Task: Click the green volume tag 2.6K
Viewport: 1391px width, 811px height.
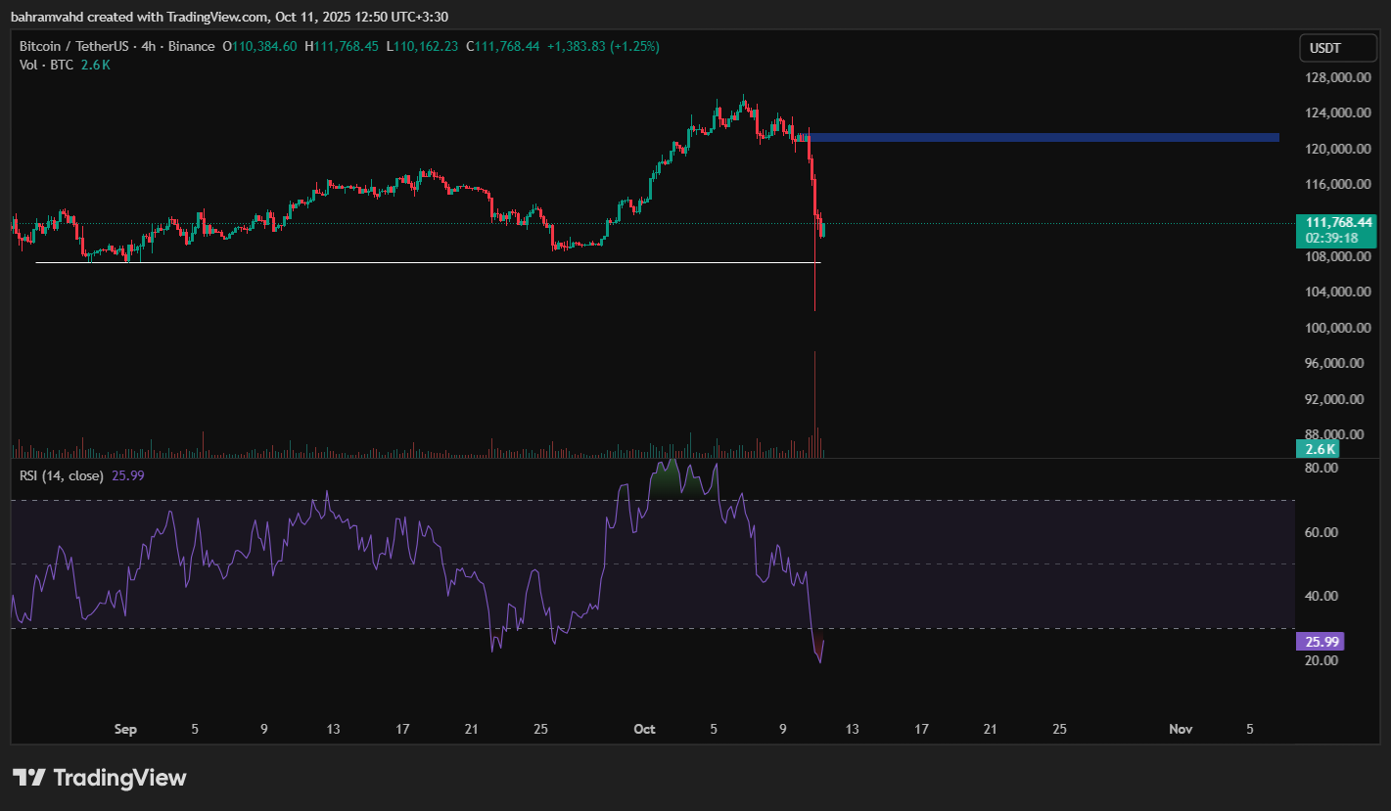Action: 1319,449
